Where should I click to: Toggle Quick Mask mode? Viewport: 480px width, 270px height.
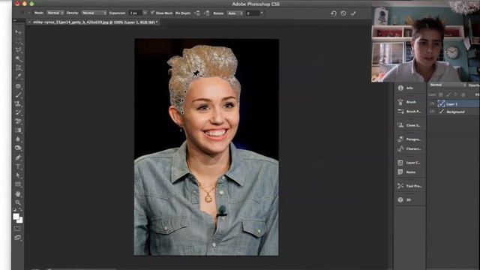pyautogui.click(x=17, y=229)
